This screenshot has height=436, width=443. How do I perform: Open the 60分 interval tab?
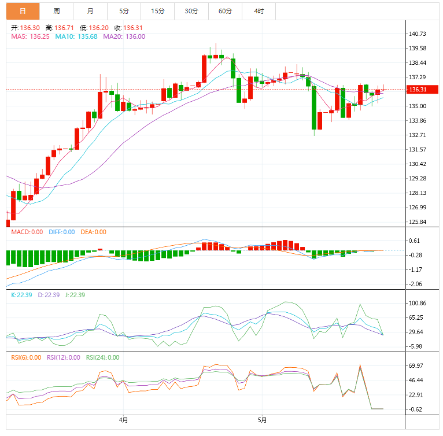coord(225,12)
